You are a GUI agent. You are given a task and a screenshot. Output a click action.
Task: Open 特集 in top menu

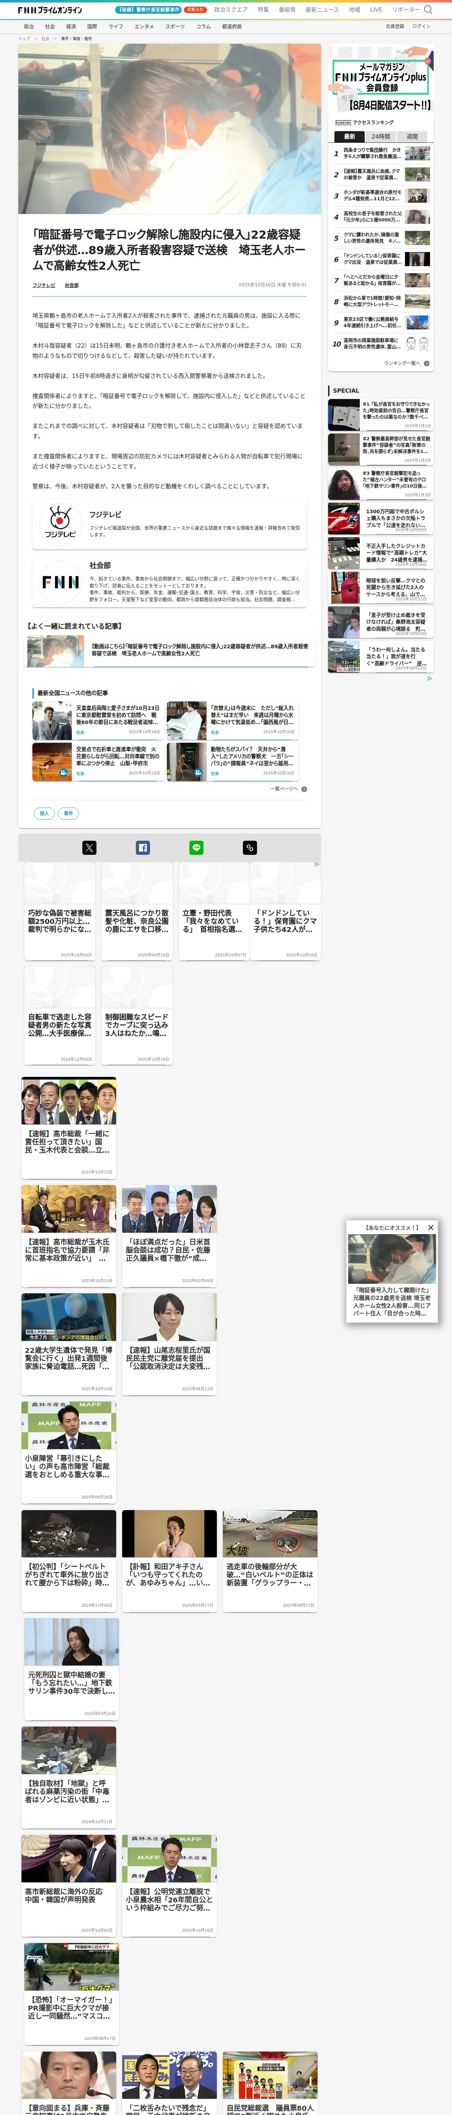(x=263, y=10)
